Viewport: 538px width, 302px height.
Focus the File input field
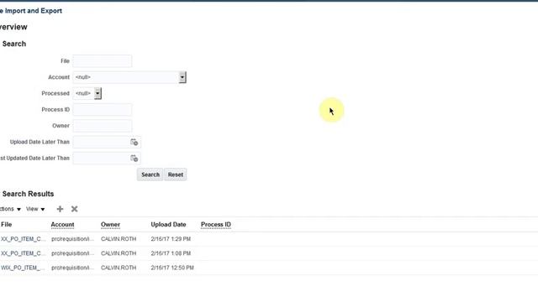tap(103, 61)
